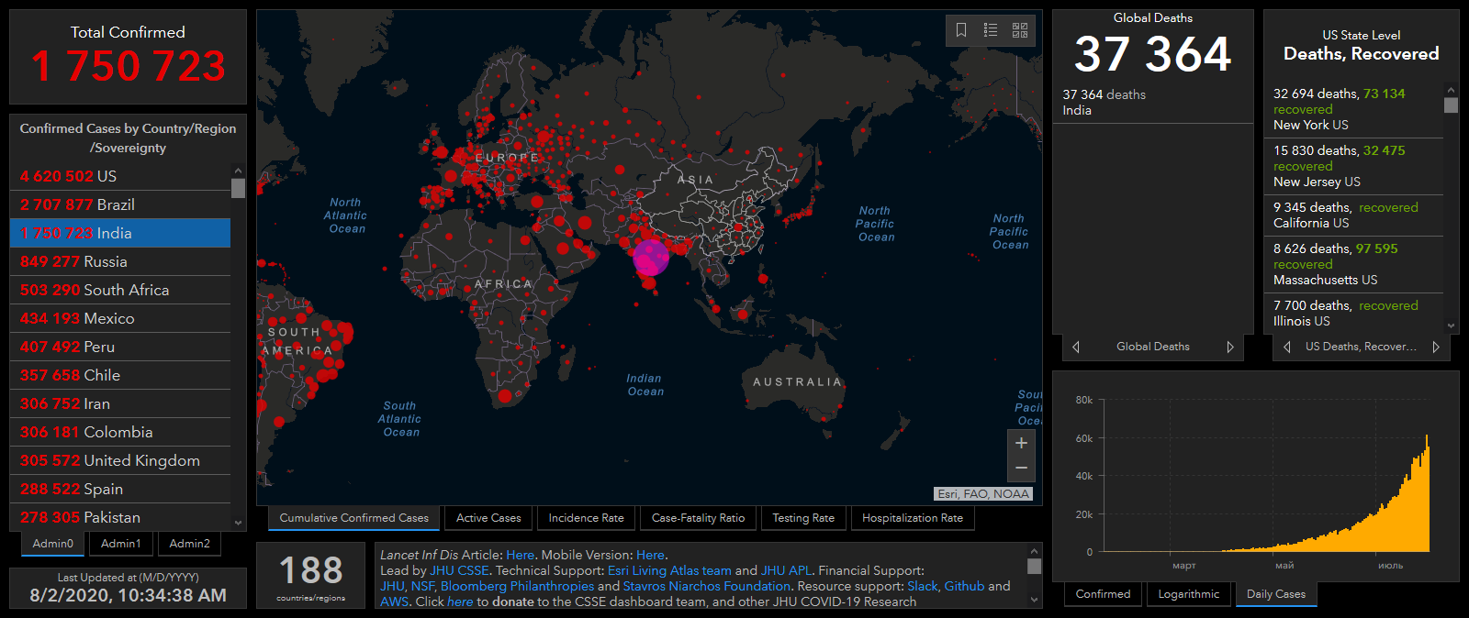Open the JHU CSSE link
Screen dimensions: 1469x618
[x=459, y=570]
